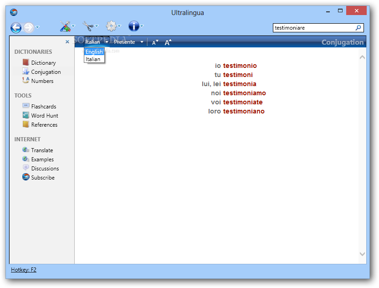Click the conjugated form testimoniamo
The width and height of the screenshot is (379, 288).
click(x=244, y=93)
